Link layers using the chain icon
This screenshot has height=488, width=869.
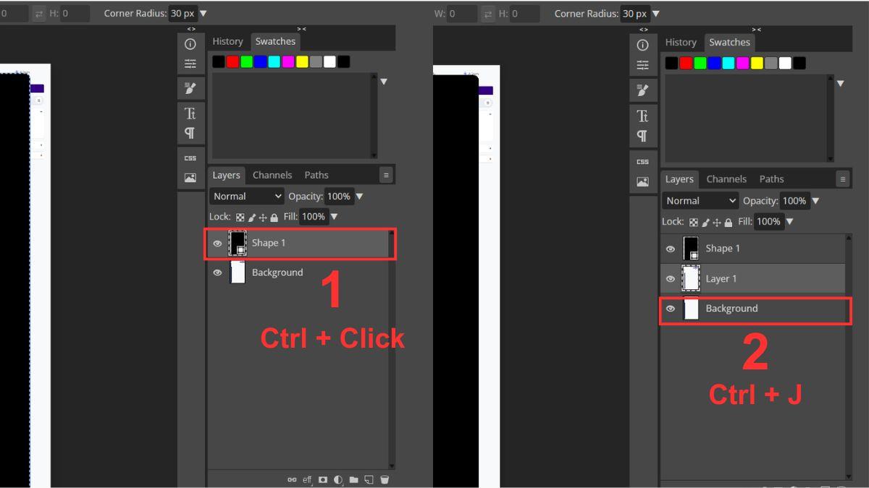(292, 479)
